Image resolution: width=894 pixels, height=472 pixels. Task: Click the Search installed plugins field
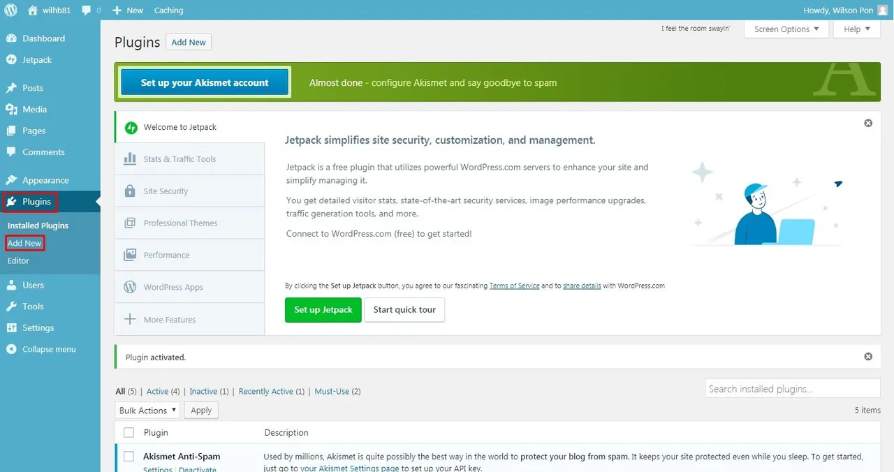coord(793,389)
